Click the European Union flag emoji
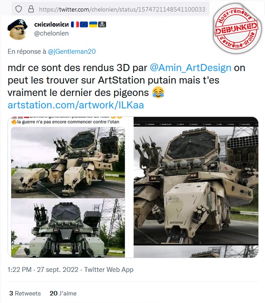The height and width of the screenshot is (303, 265). pos(84,24)
